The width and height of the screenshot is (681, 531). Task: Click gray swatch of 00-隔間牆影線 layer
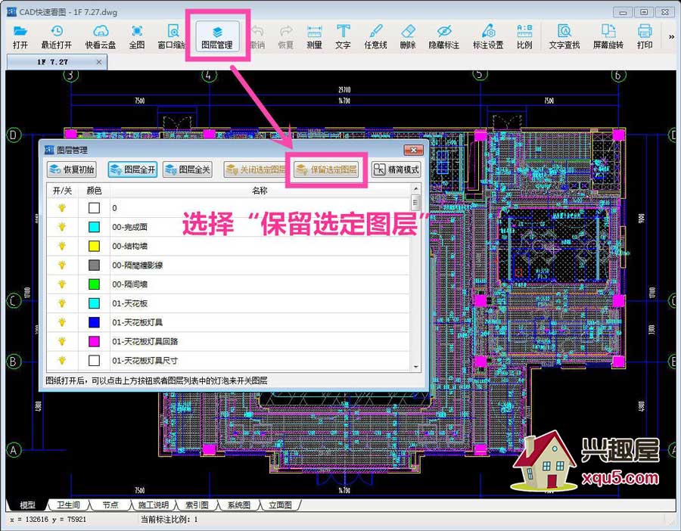coord(94,265)
